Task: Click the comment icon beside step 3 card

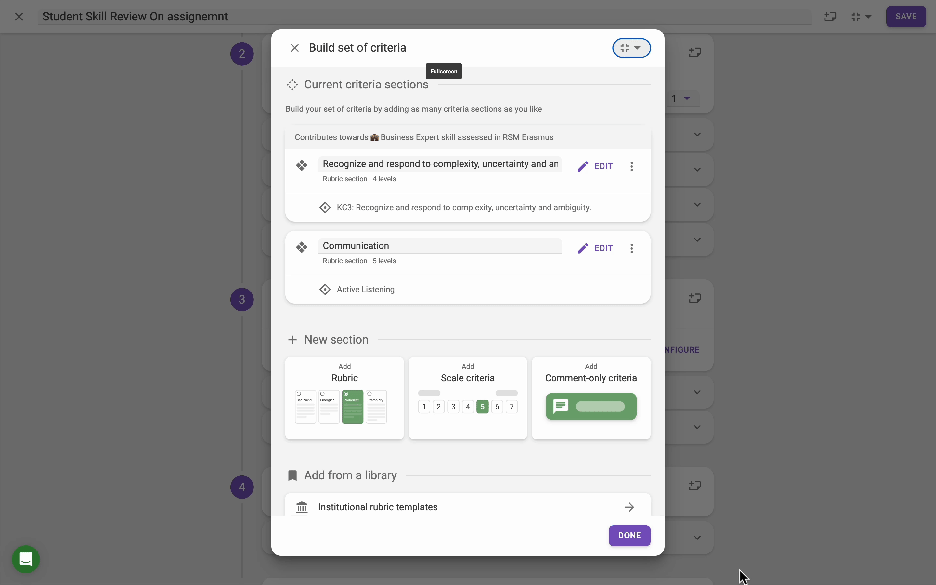Action: [695, 298]
